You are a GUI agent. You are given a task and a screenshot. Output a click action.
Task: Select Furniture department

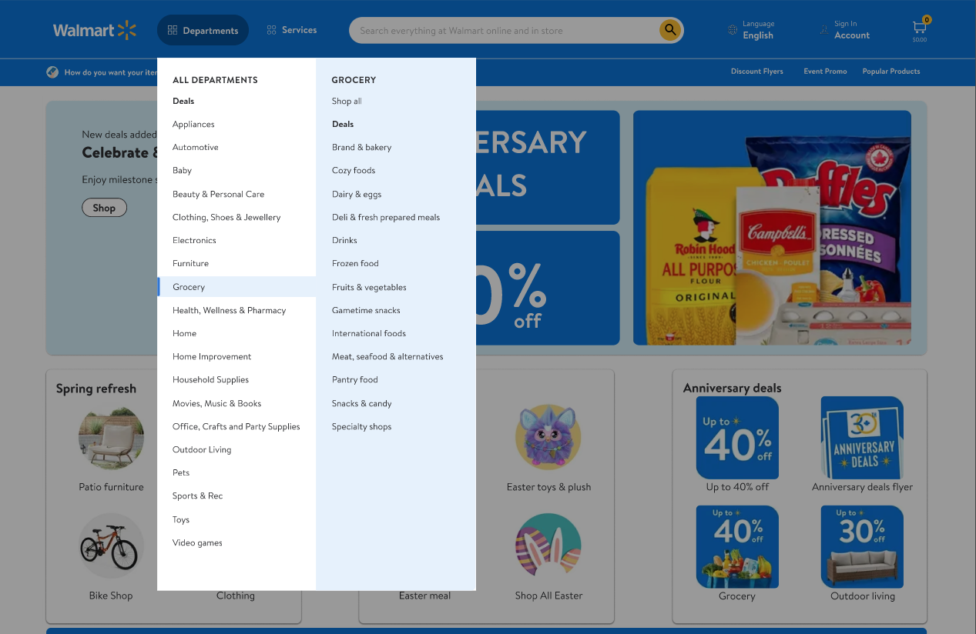(x=190, y=263)
